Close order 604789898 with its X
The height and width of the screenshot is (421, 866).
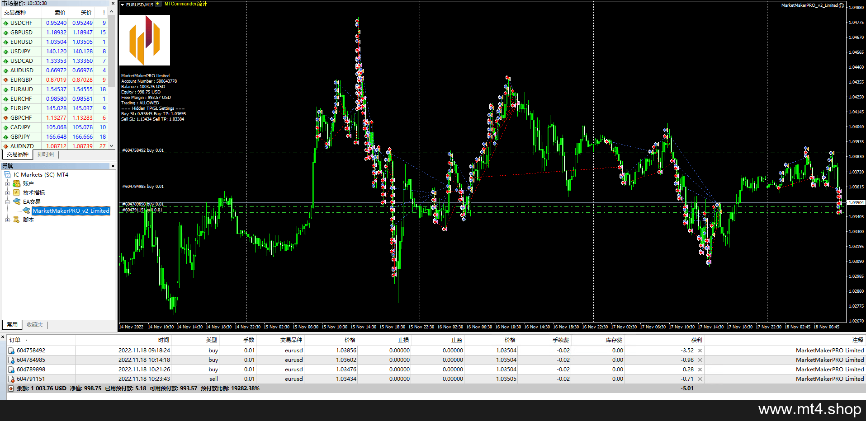click(x=700, y=370)
